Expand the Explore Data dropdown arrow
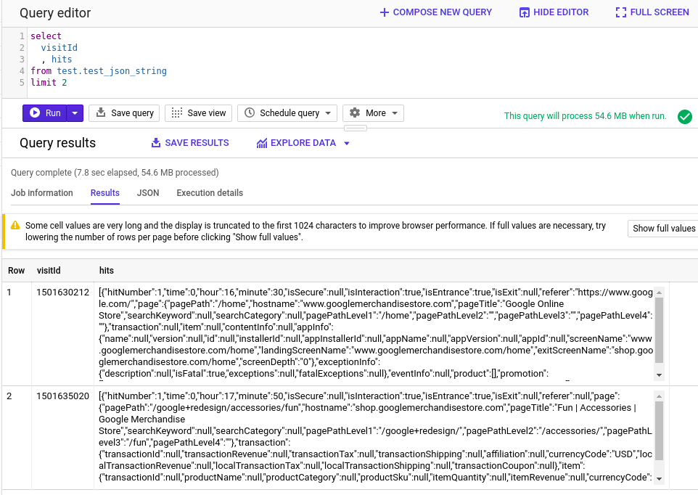 (x=347, y=144)
